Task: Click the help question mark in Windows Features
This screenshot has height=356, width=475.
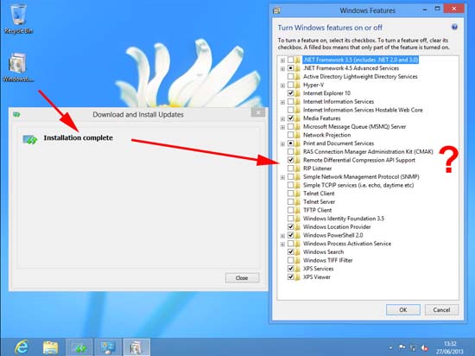Action: (x=454, y=27)
